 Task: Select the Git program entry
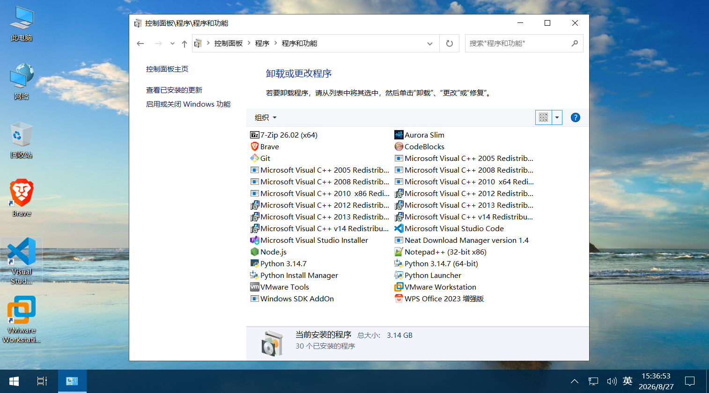pyautogui.click(x=260, y=158)
